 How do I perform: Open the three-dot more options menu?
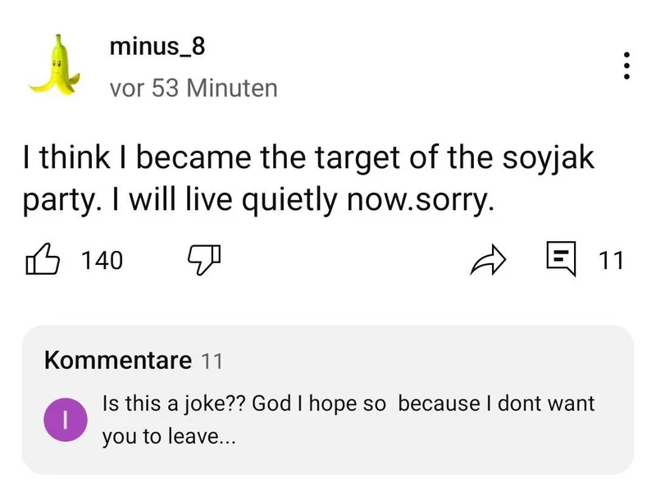coord(626,66)
